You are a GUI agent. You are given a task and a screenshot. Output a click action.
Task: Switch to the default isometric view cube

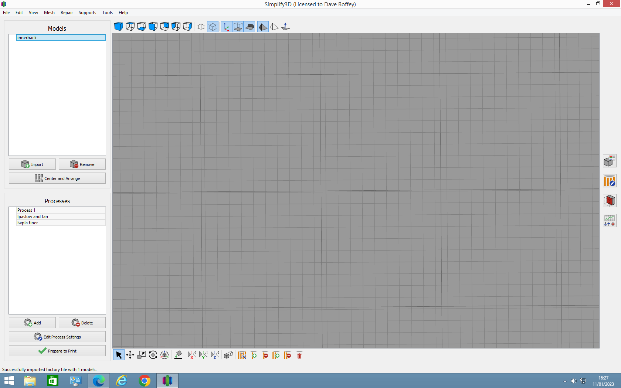pos(119,27)
